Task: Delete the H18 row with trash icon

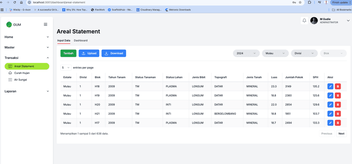Action: point(338,86)
